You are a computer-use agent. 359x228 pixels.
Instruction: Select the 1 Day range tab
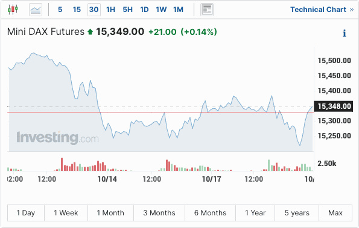[26, 213]
